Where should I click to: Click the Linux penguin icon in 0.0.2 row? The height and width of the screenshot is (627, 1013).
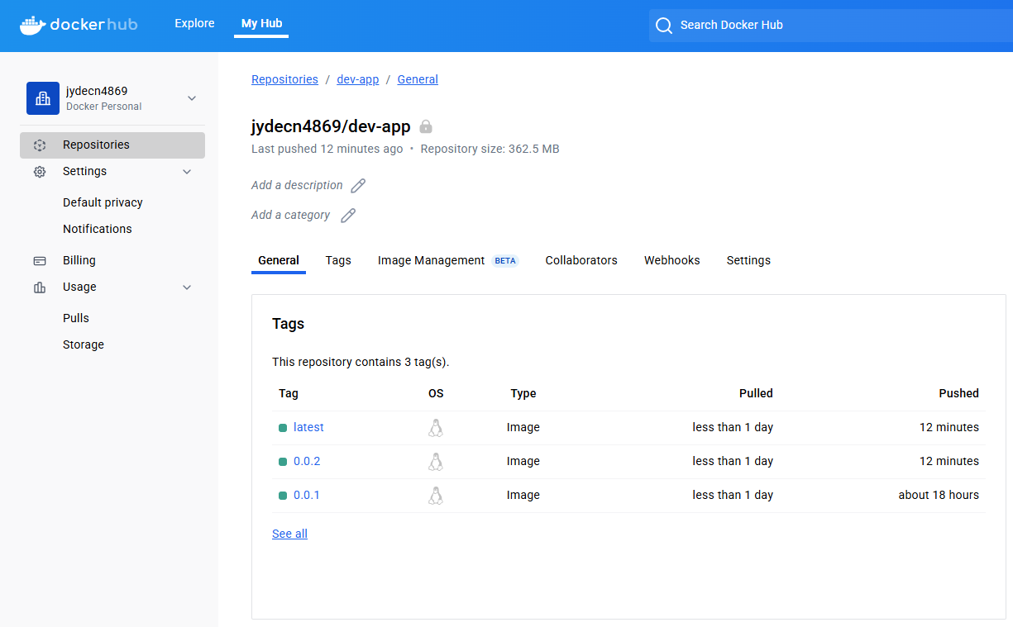pos(436,462)
